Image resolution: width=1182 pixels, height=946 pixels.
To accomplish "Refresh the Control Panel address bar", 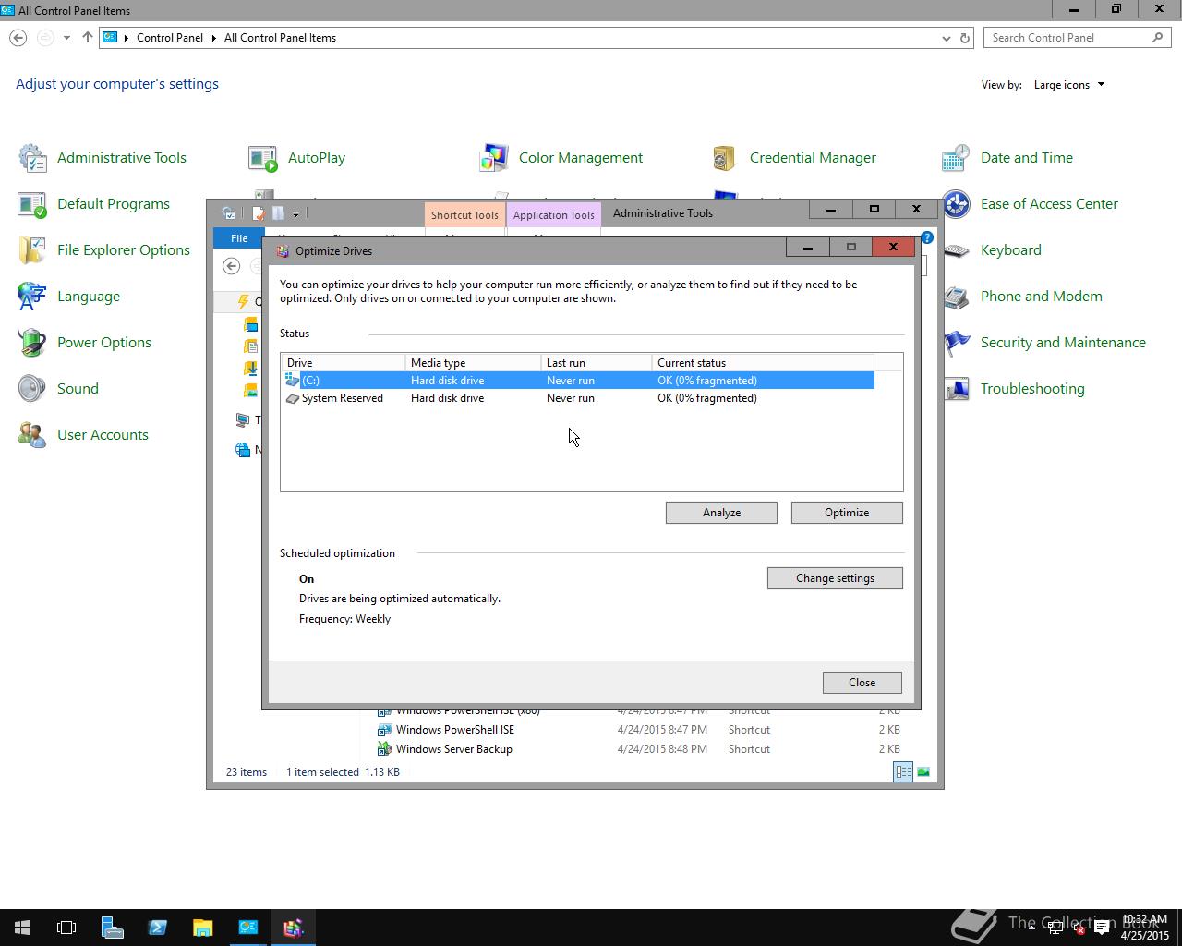I will [x=965, y=38].
